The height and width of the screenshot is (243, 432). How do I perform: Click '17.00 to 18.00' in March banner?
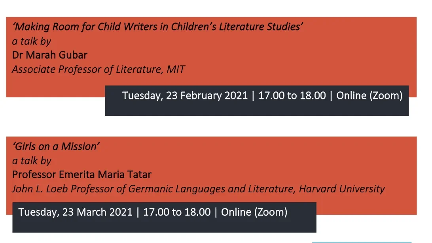[177, 212]
